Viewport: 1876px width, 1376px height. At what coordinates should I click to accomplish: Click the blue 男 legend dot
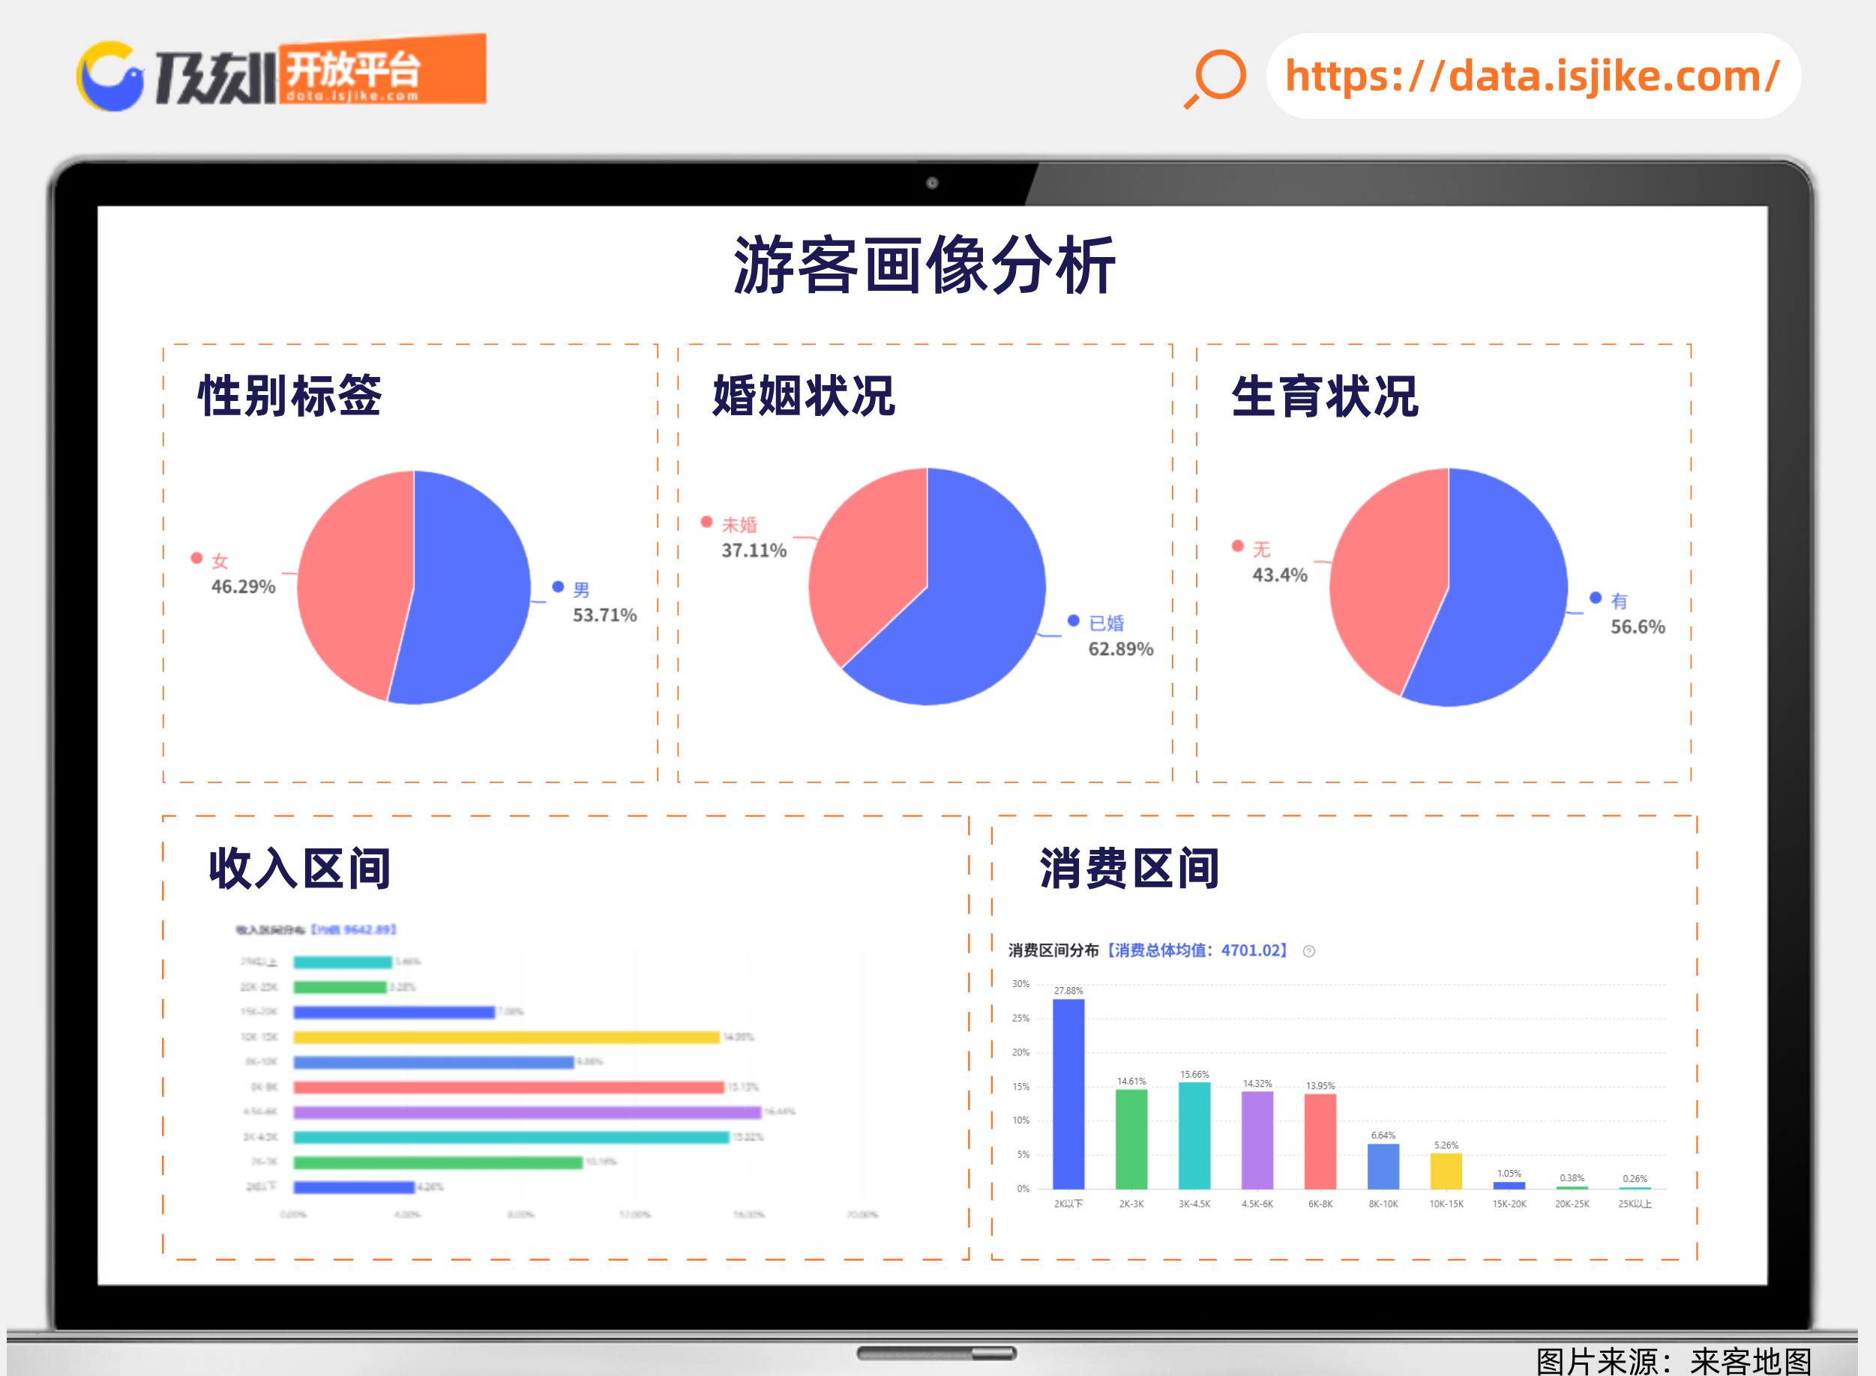(x=559, y=588)
